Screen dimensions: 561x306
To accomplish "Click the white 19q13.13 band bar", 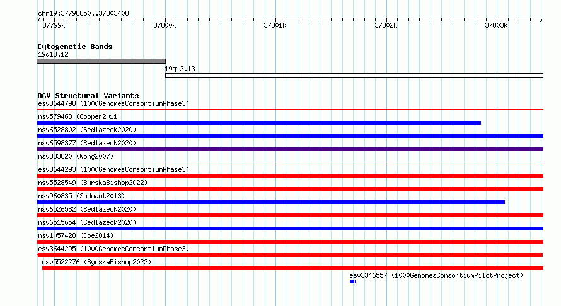I will (354, 76).
